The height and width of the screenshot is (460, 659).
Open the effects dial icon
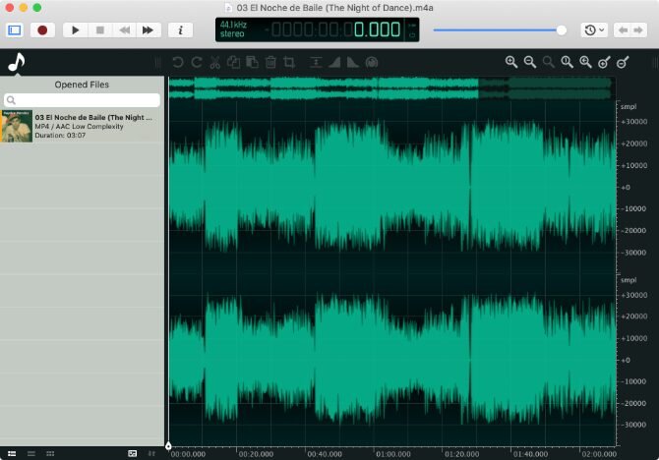372,63
